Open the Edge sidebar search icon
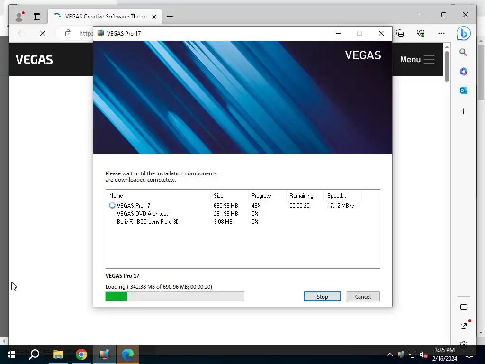This screenshot has height=364, width=485. pyautogui.click(x=463, y=52)
